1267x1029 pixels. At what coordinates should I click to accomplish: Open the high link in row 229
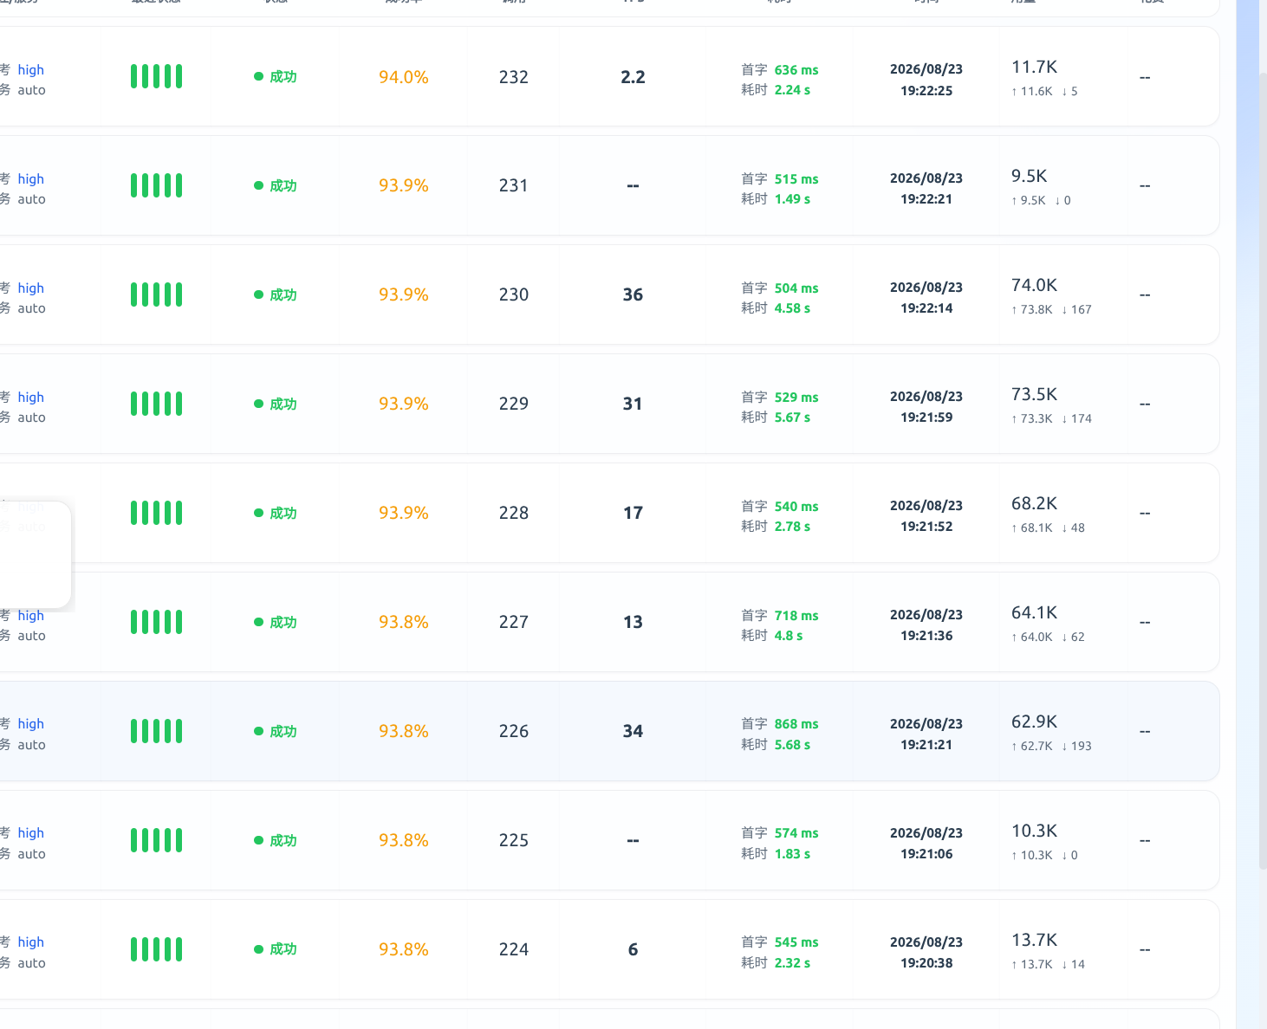30,397
